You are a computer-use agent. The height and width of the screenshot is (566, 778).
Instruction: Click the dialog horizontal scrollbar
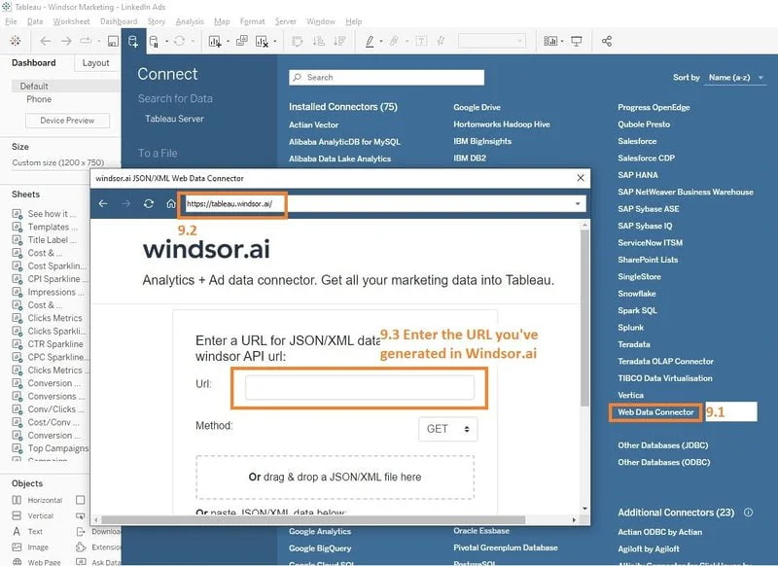point(313,520)
